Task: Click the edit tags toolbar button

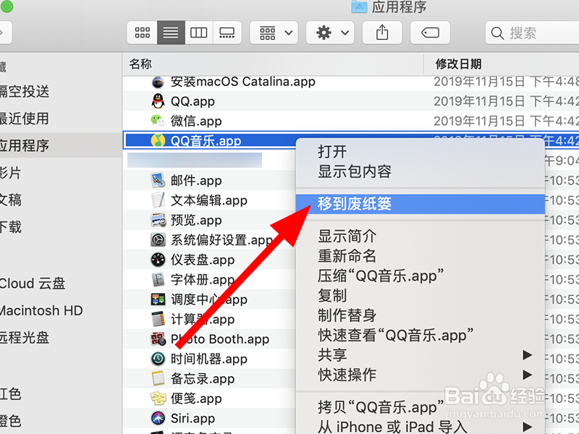Action: pos(430,33)
